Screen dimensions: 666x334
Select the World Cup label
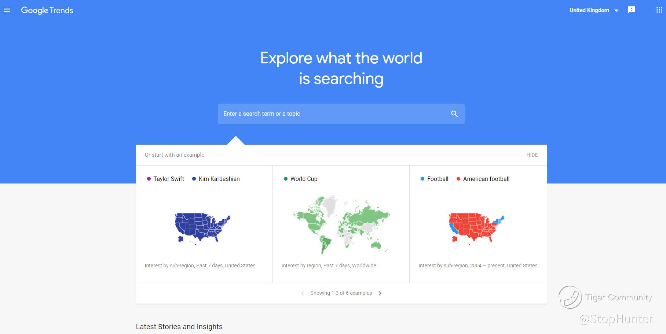(x=304, y=179)
